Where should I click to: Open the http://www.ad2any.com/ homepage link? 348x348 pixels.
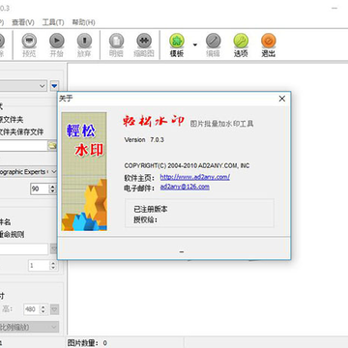click(195, 177)
